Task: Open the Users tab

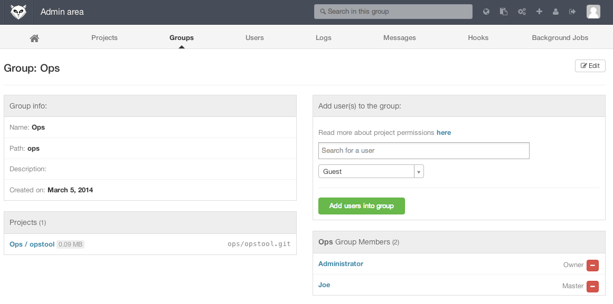Action: pos(254,38)
